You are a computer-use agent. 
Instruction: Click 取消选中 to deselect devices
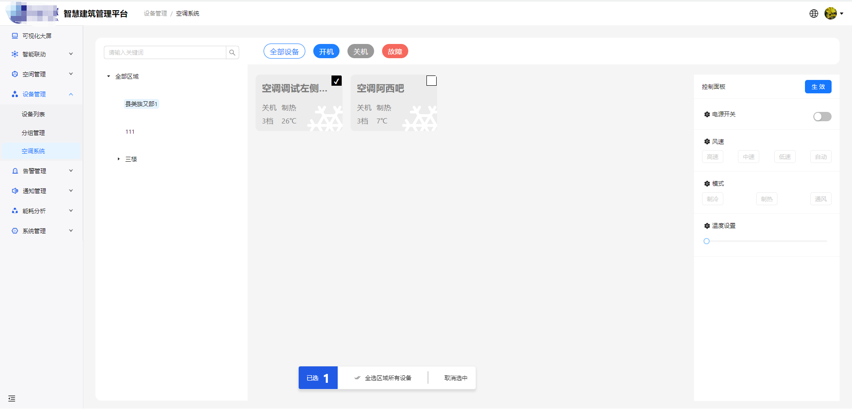[456, 378]
